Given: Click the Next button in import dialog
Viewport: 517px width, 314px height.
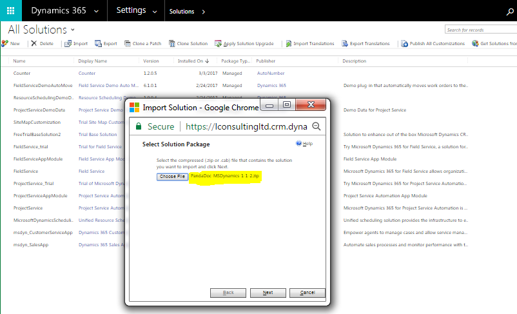Looking at the screenshot, I should tap(268, 292).
